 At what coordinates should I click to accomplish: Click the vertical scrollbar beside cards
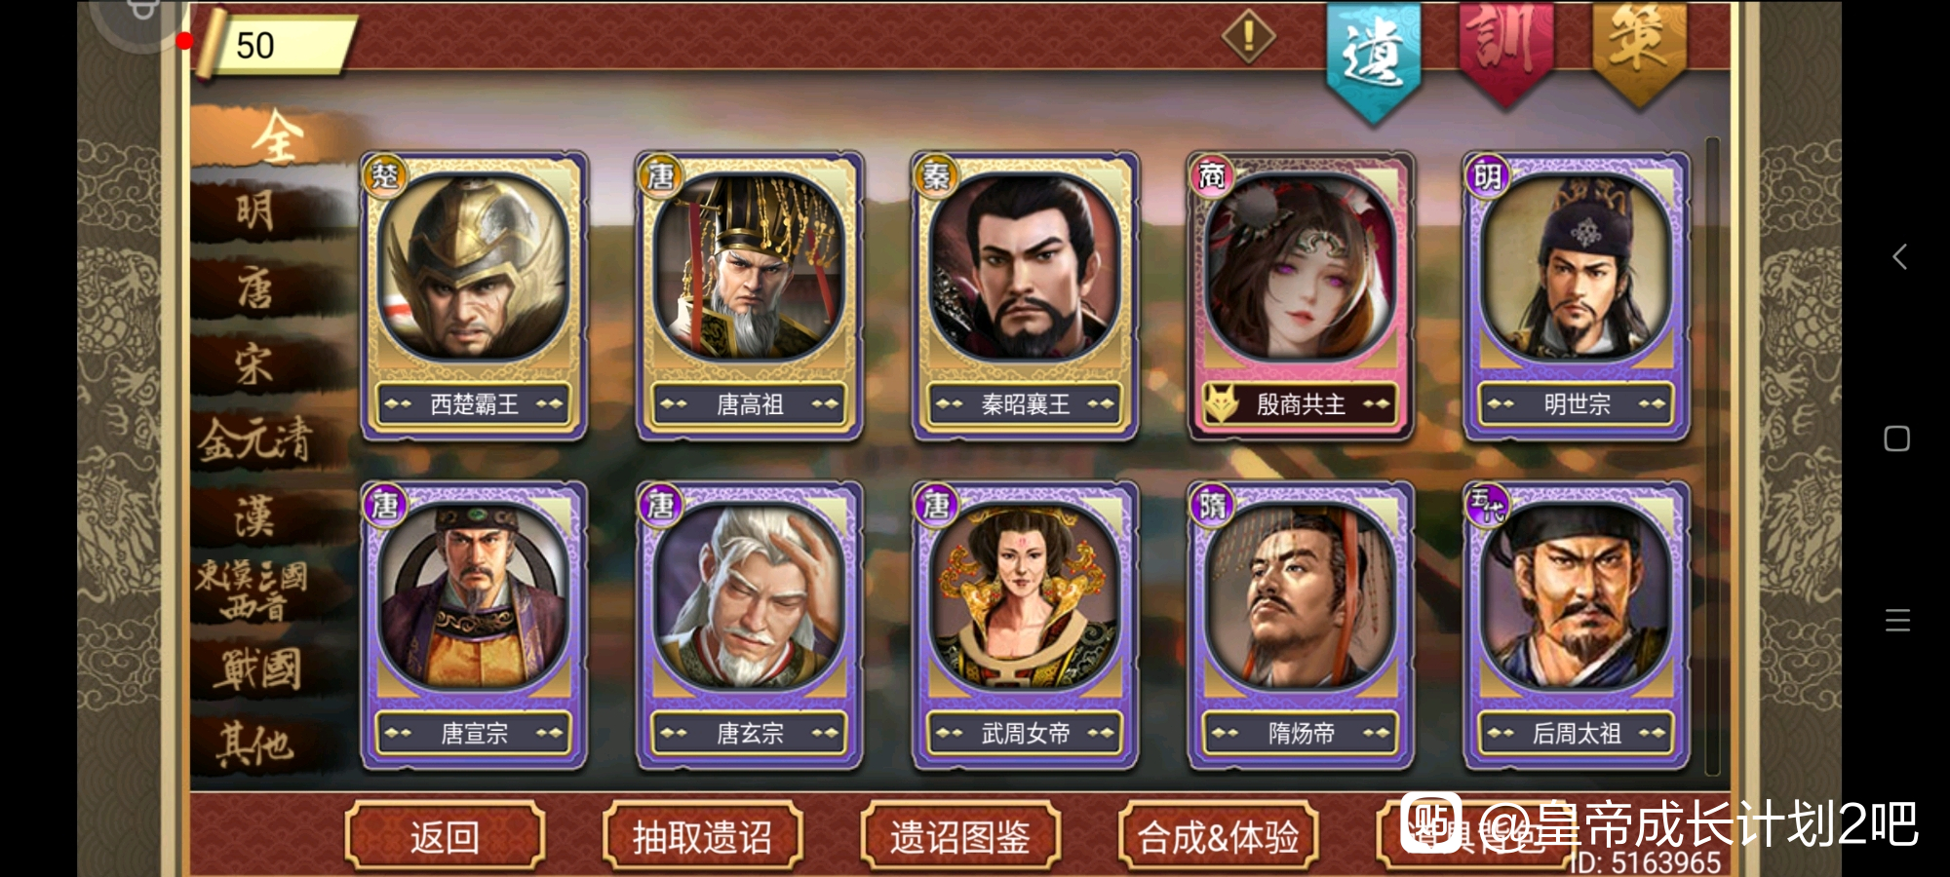[1712, 456]
